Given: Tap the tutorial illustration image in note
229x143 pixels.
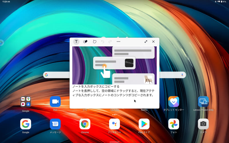Looking at the screenshot, I should click(114, 65).
